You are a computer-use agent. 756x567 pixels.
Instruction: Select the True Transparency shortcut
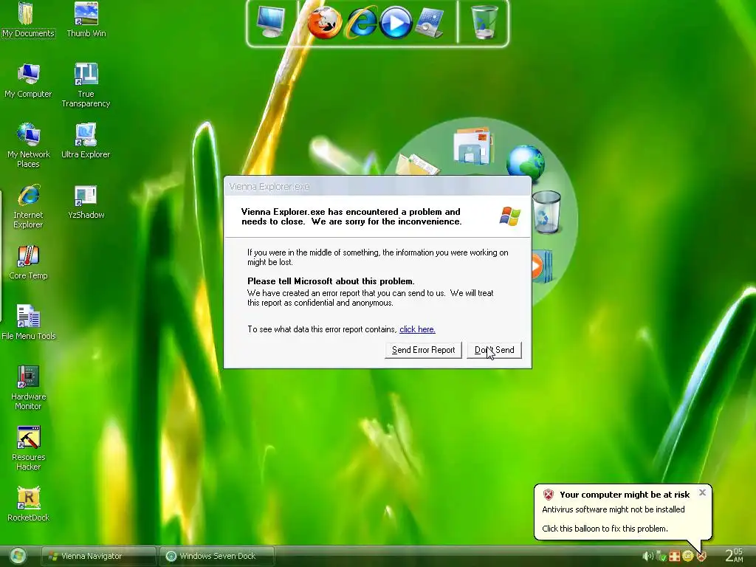86,86
